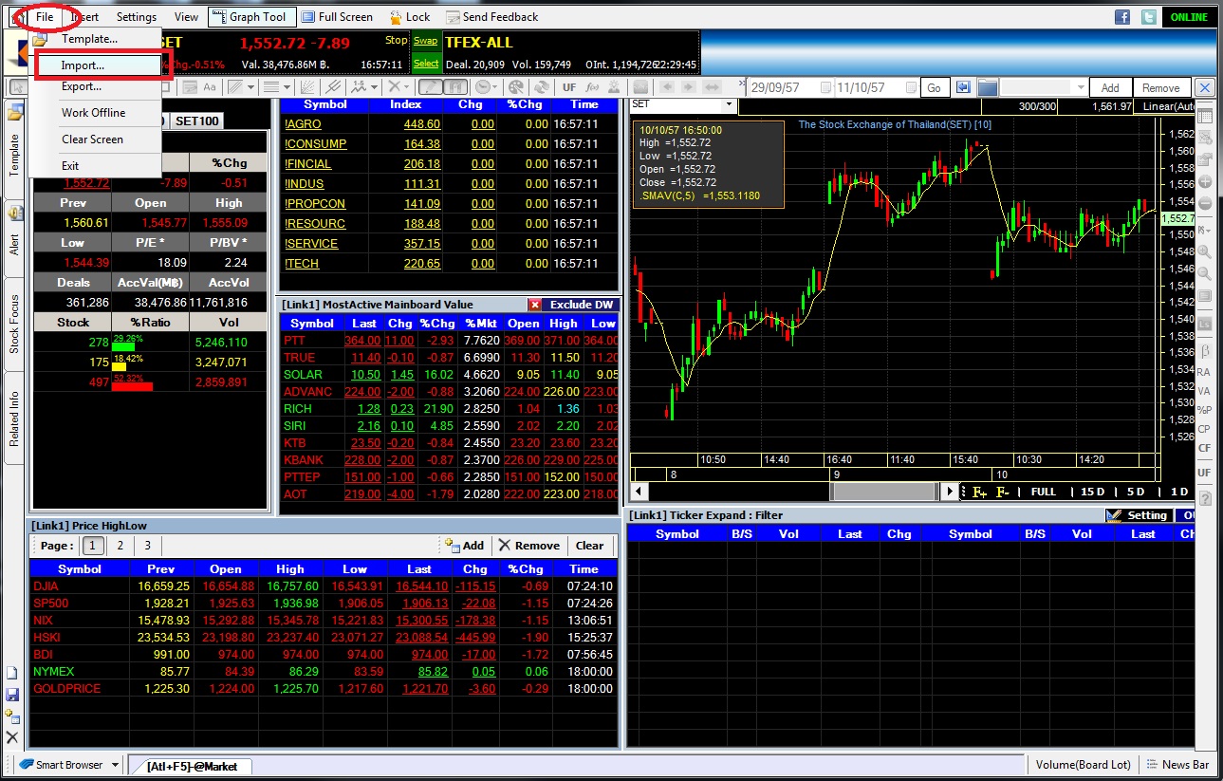This screenshot has width=1223, height=781.
Task: Toggle the CP option in right sidebar
Action: pyautogui.click(x=1204, y=428)
